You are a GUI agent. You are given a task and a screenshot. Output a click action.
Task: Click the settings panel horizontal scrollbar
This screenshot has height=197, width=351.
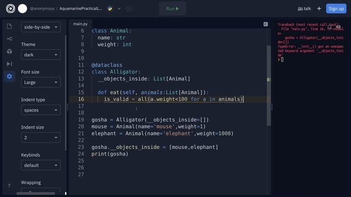36,193
